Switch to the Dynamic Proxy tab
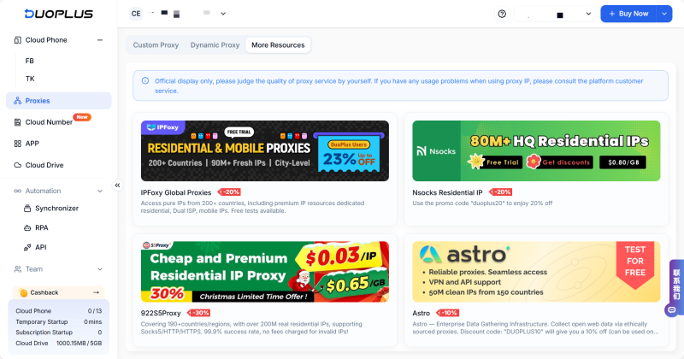 point(215,44)
